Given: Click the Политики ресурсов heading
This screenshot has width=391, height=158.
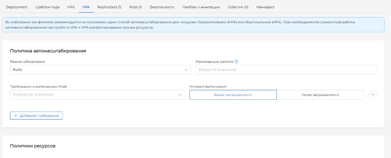Looking at the screenshot, I should (33, 146).
